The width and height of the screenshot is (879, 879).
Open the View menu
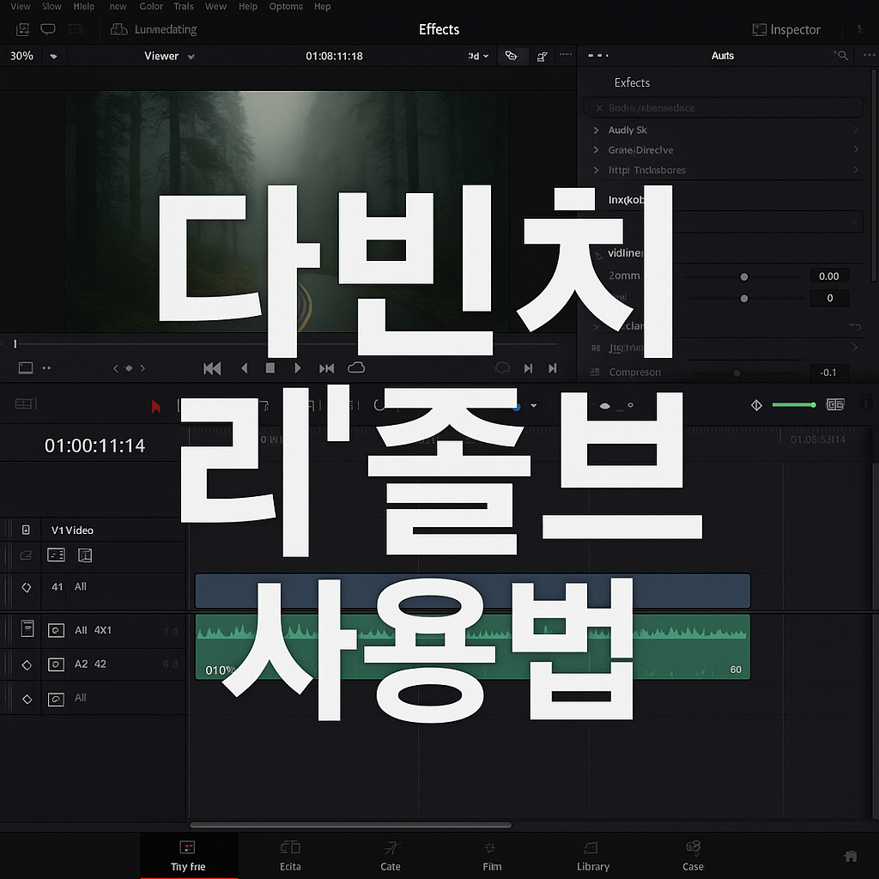click(21, 6)
